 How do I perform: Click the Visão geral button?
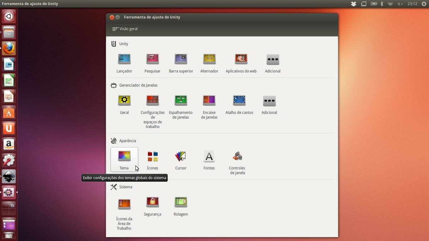[125, 29]
